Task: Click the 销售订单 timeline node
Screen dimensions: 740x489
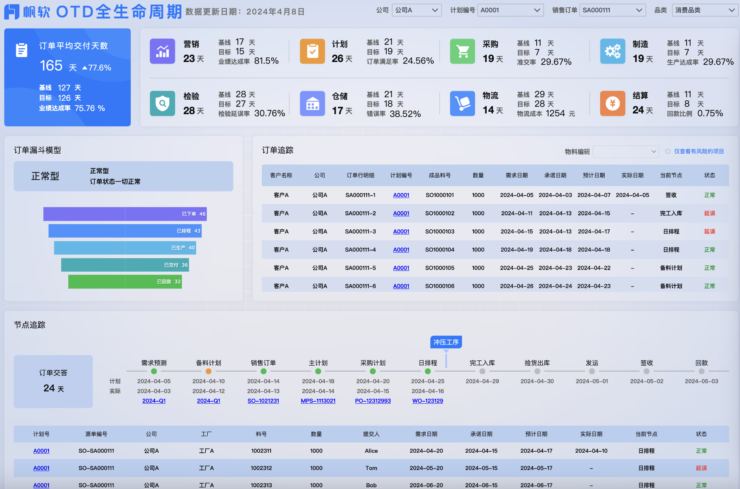Action: coord(263,371)
